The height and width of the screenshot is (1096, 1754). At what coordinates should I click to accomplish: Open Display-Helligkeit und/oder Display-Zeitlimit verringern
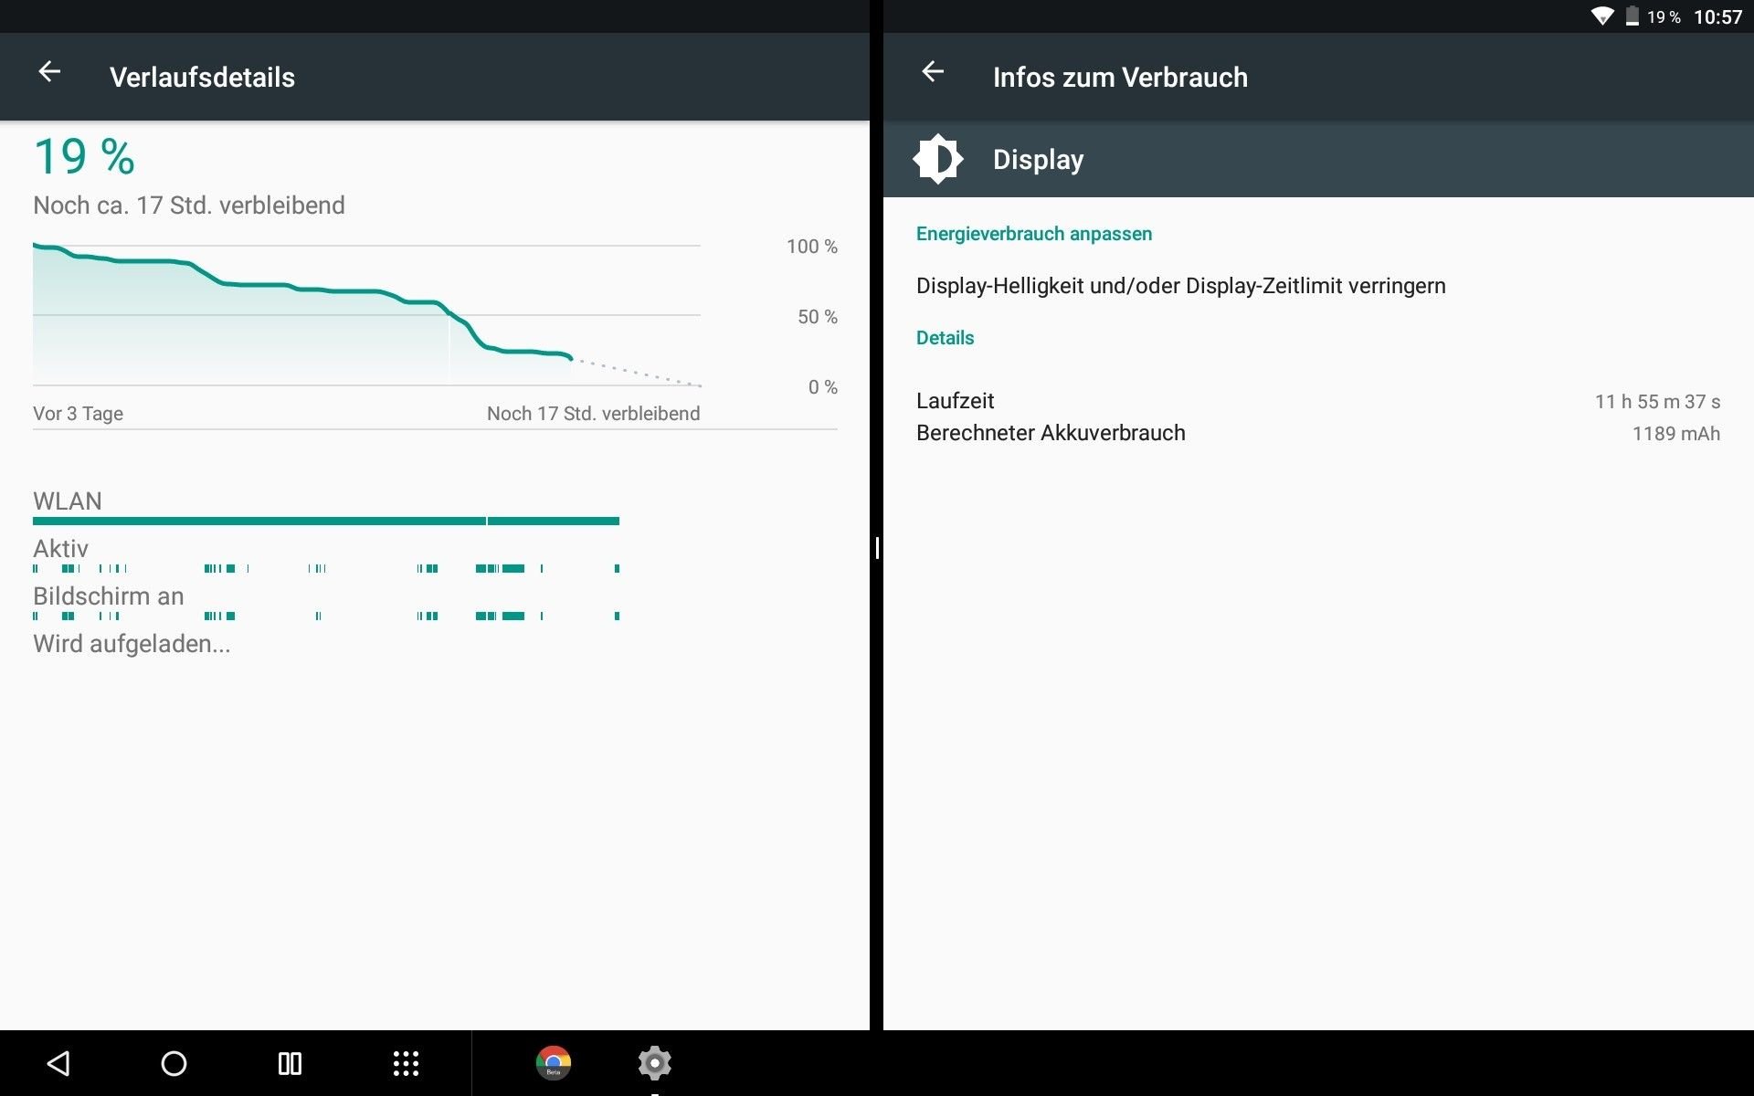coord(1180,286)
